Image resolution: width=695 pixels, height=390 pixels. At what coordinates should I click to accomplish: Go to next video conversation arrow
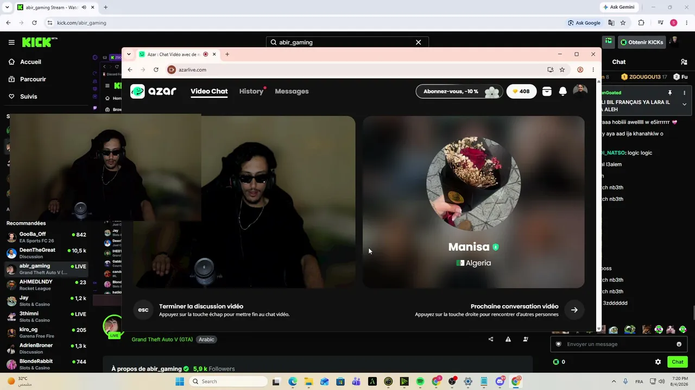(x=574, y=310)
